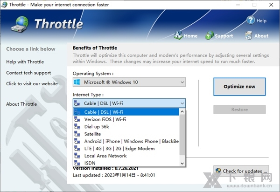Click the Support globe icon
This screenshot has height=192, width=280.
pos(209,35)
